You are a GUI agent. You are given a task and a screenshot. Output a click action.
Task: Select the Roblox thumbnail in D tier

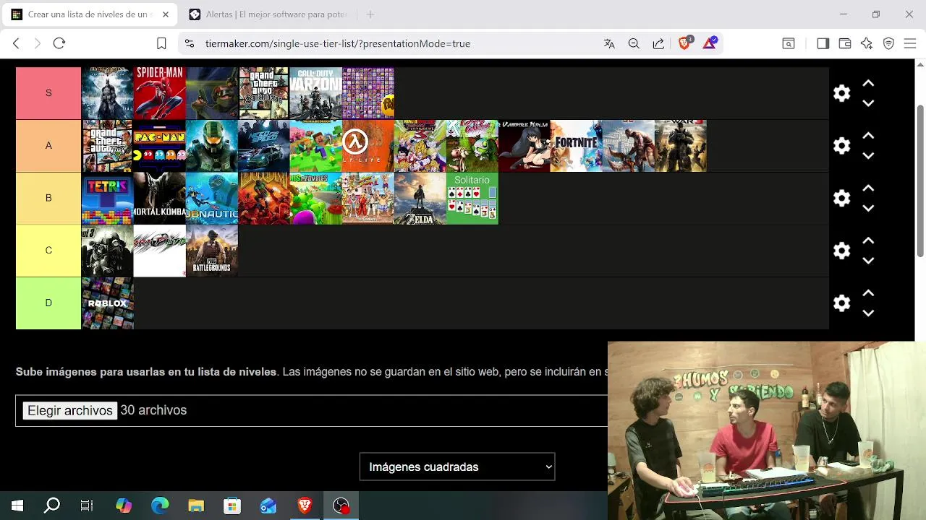point(108,303)
